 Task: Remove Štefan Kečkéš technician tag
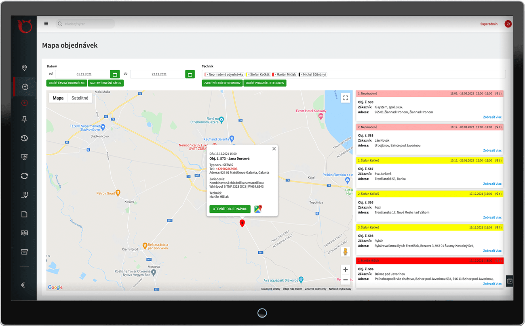click(x=249, y=75)
